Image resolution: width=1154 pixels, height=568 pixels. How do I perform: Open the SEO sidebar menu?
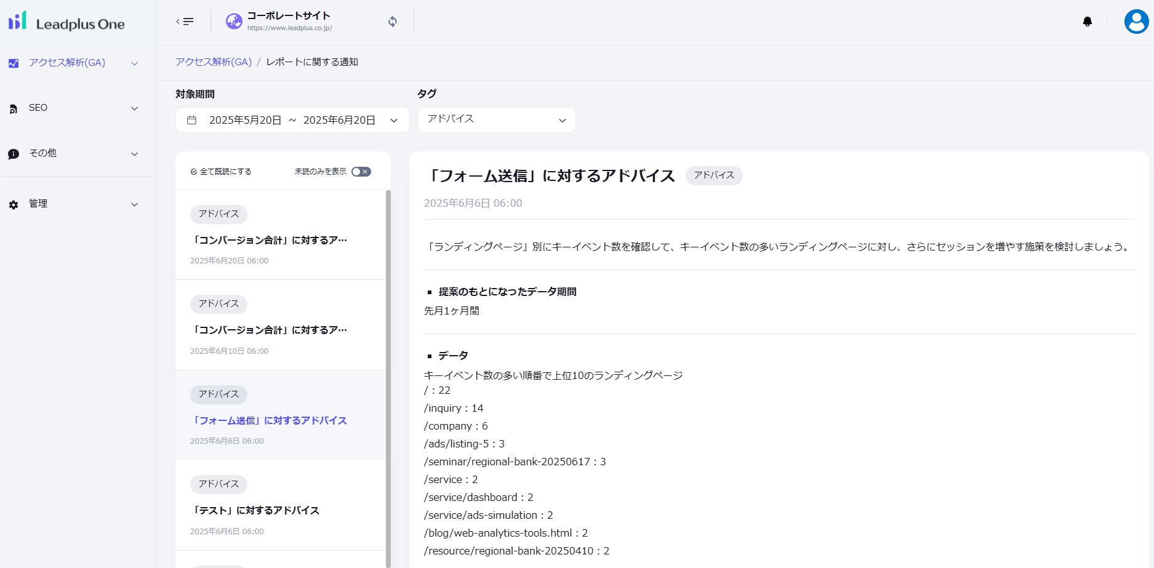(x=73, y=108)
